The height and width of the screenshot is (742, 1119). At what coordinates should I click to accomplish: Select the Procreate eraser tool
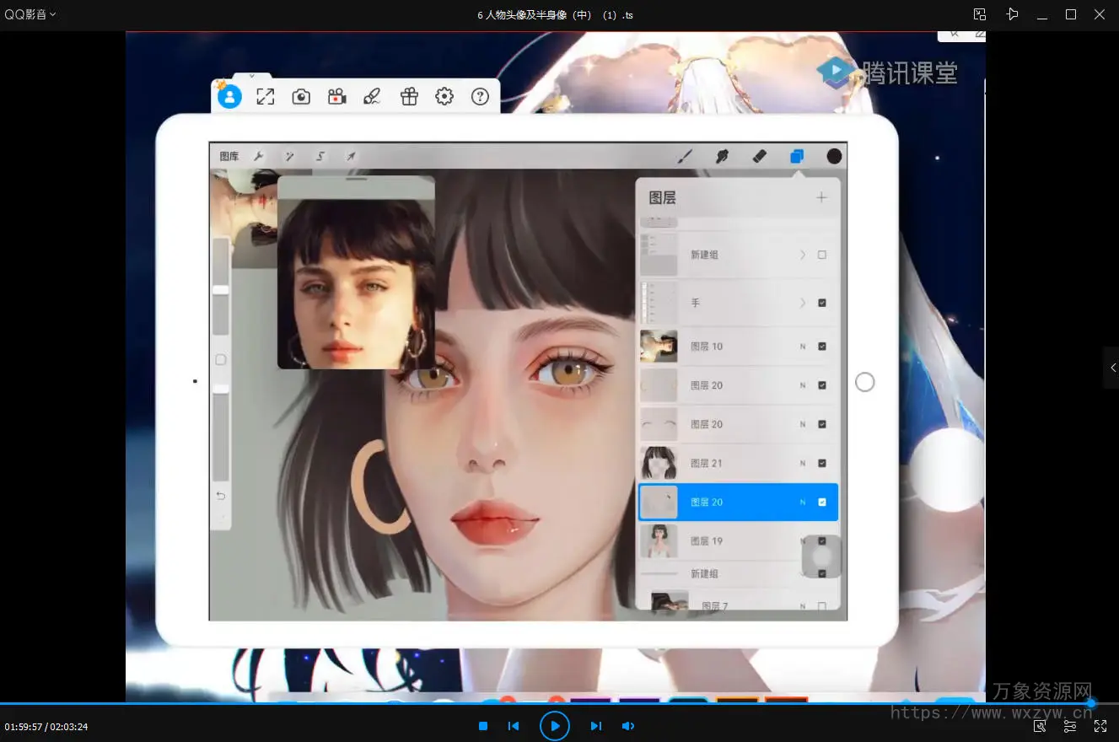759,156
